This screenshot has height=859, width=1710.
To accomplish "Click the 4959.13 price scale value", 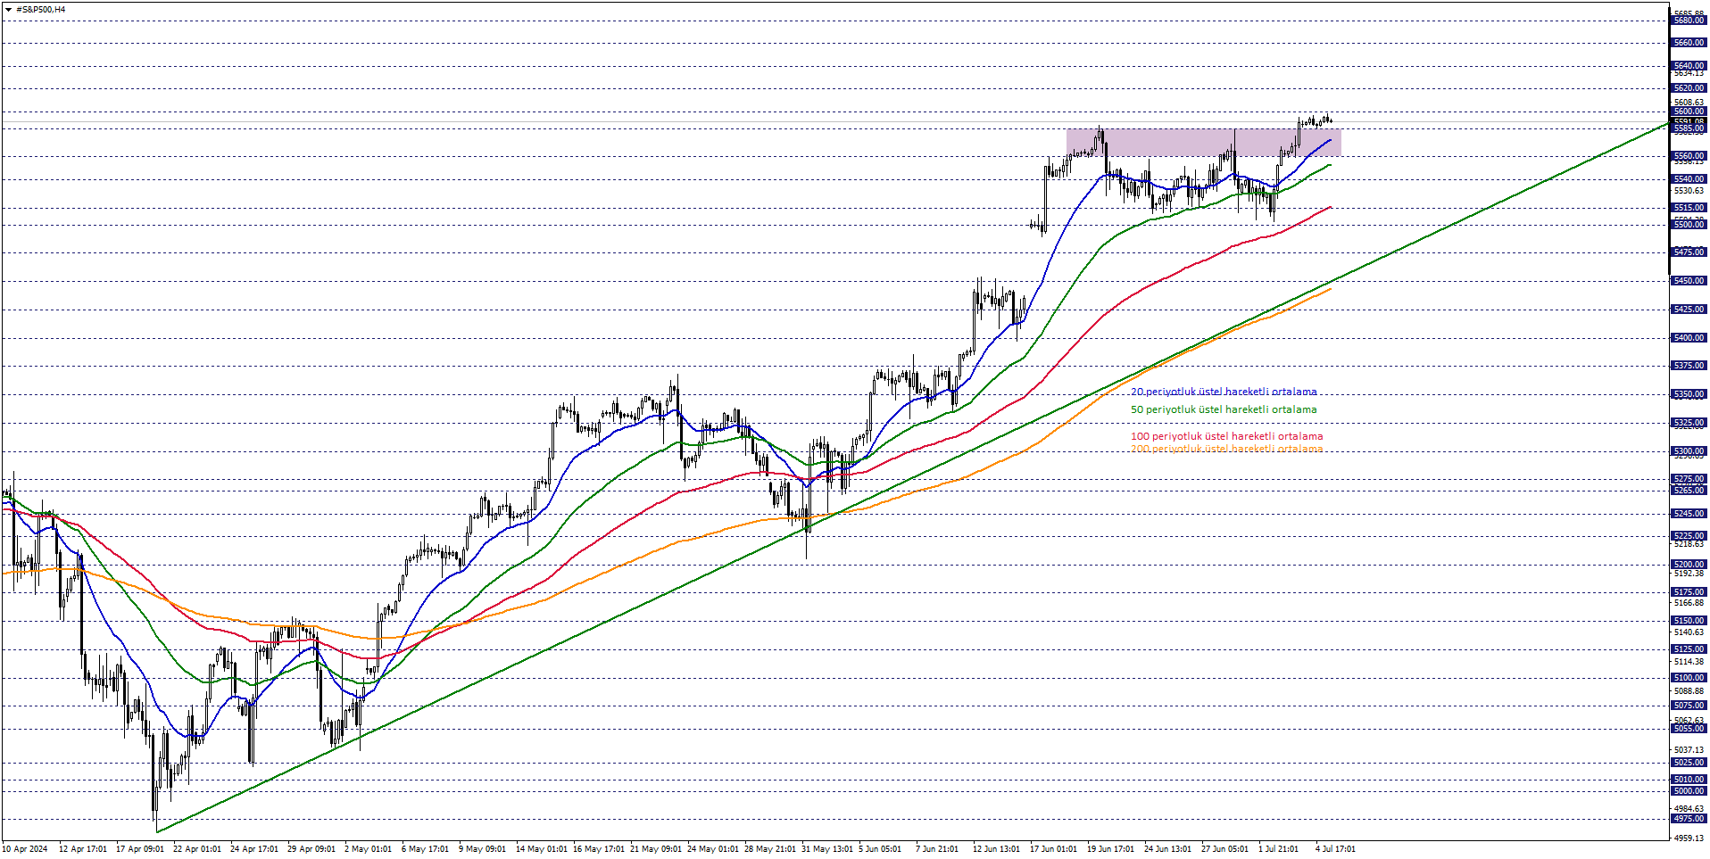I will (x=1689, y=838).
